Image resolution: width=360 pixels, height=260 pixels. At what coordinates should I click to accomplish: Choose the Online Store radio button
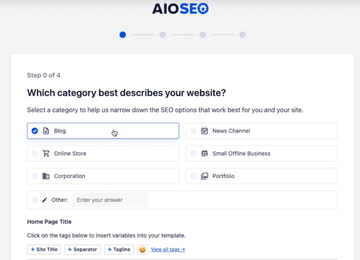tap(35, 153)
